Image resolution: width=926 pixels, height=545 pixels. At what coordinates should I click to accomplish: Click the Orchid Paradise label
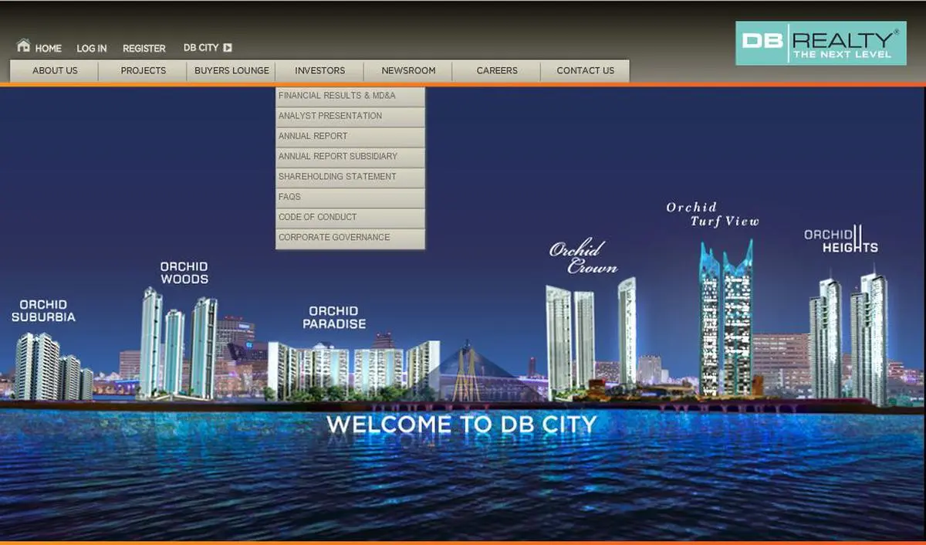tap(334, 318)
